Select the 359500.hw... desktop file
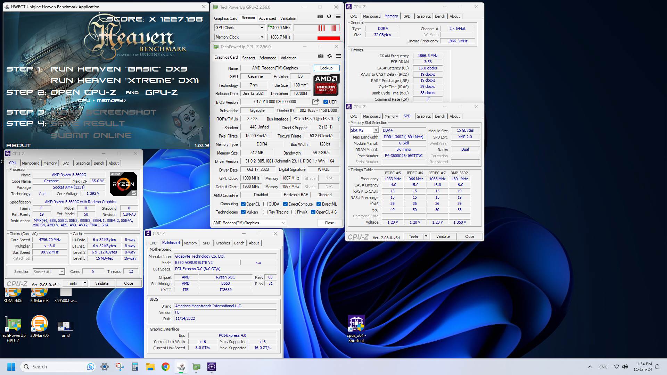Viewport: 667px width, 375px height. click(x=66, y=295)
